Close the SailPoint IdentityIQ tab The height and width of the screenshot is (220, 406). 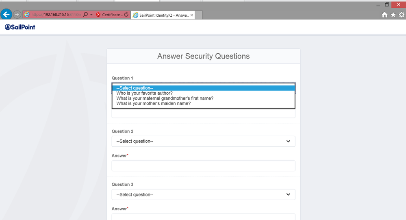[x=192, y=15]
